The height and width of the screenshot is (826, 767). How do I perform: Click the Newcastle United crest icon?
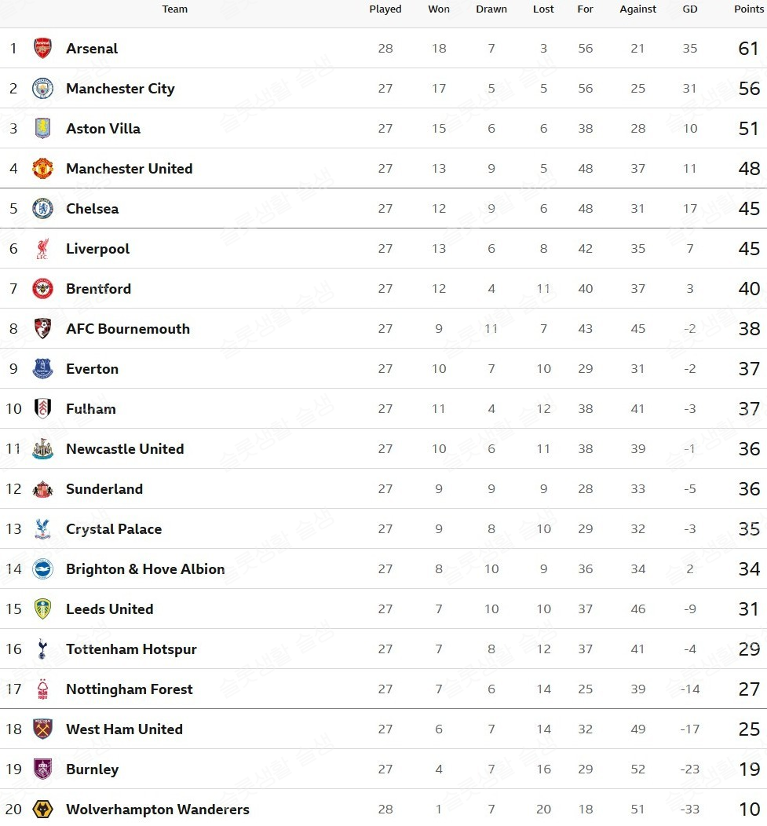[42, 449]
